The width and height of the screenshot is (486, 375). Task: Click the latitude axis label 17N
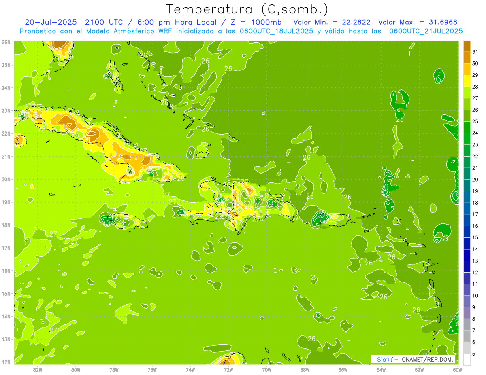(x=6, y=248)
